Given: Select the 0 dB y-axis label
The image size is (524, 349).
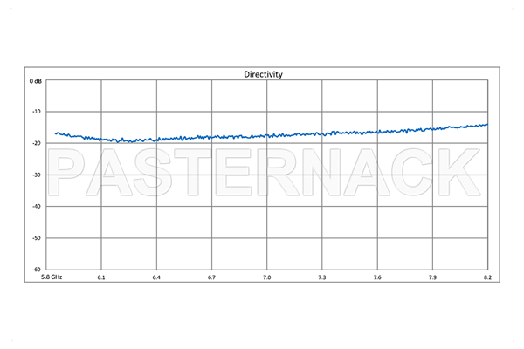Looking at the screenshot, I should pos(36,81).
